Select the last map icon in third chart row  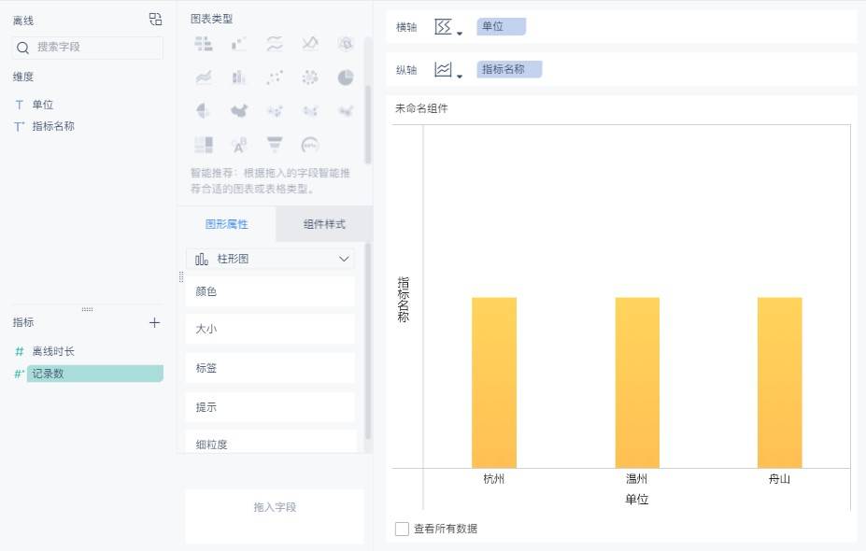[346, 110]
